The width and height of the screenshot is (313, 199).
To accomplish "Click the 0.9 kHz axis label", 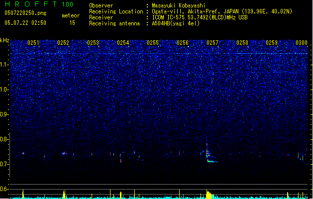I will click(4, 114).
